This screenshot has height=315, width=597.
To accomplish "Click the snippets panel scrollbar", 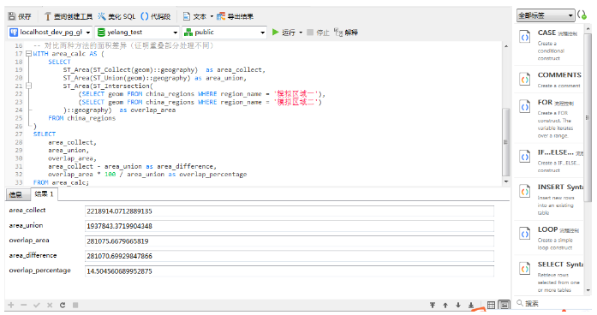I will tap(588, 118).
